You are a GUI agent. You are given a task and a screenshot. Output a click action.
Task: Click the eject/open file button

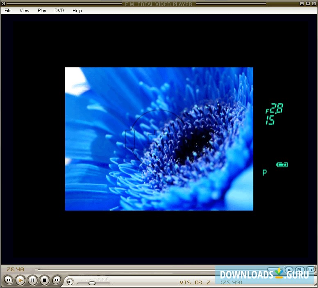point(289,270)
